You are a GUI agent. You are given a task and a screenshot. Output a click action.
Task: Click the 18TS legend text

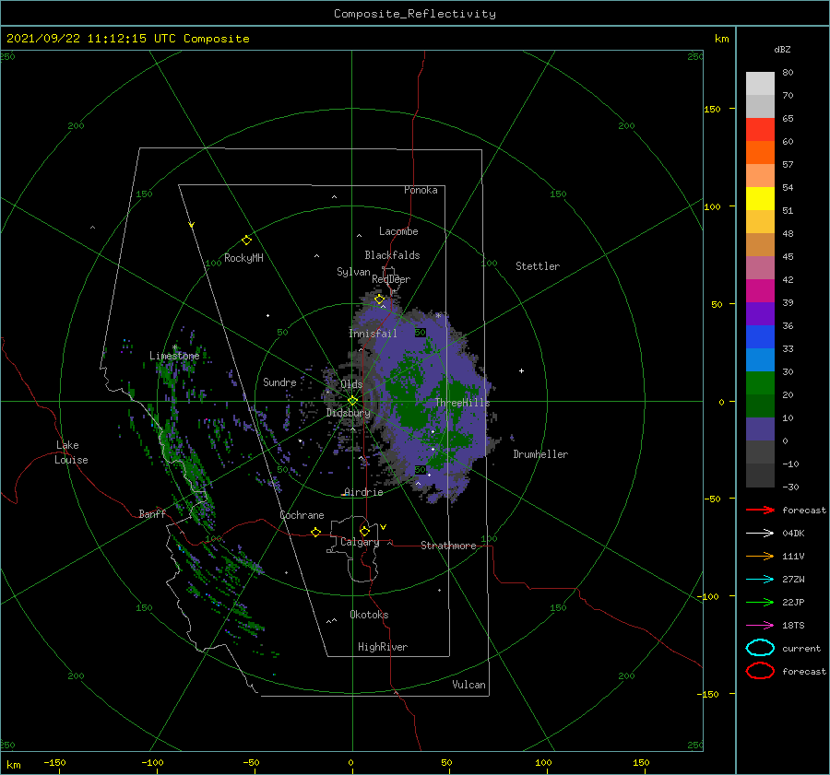pos(793,626)
